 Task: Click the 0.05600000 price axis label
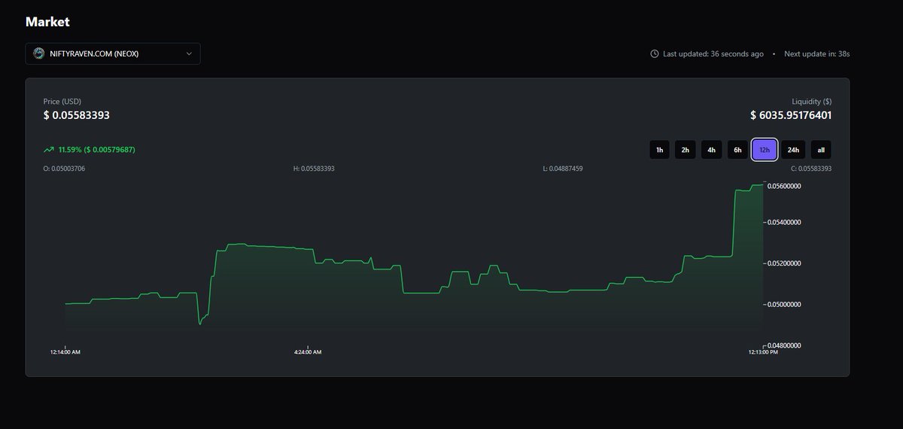784,186
